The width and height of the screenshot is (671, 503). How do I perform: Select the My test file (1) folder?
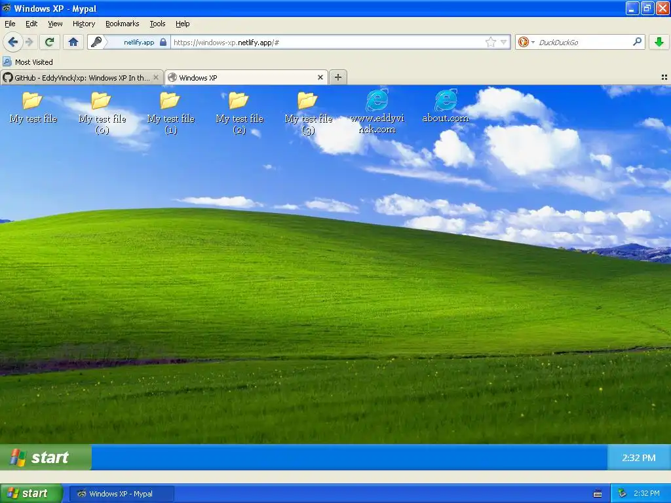click(x=171, y=113)
